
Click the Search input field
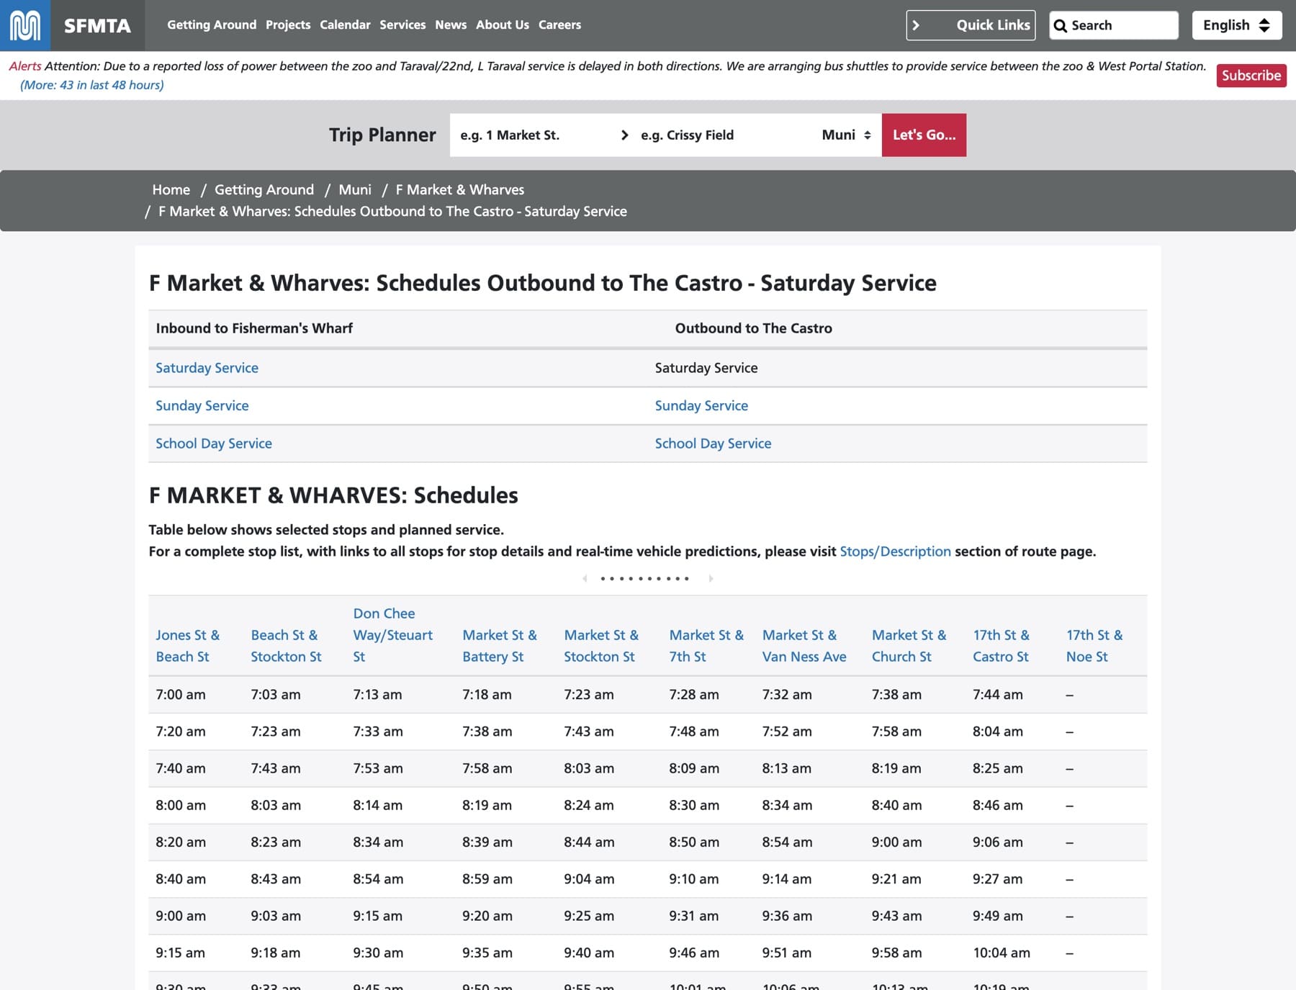1113,25
